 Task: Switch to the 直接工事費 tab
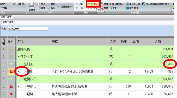point(6,17)
